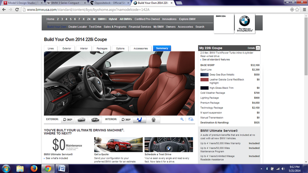The image size is (308, 173).
Task: Click Home in BMW navigation
Action: (50, 19)
